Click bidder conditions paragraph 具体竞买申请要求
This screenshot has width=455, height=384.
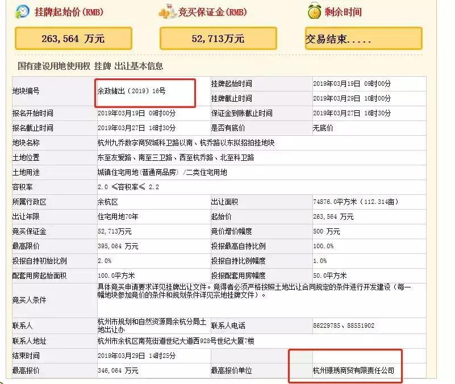(254, 291)
